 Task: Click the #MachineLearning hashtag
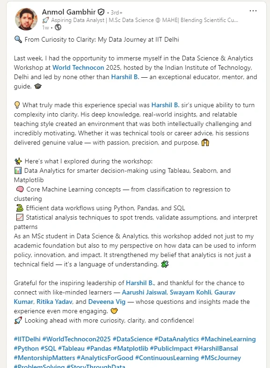pyautogui.click(x=228, y=339)
